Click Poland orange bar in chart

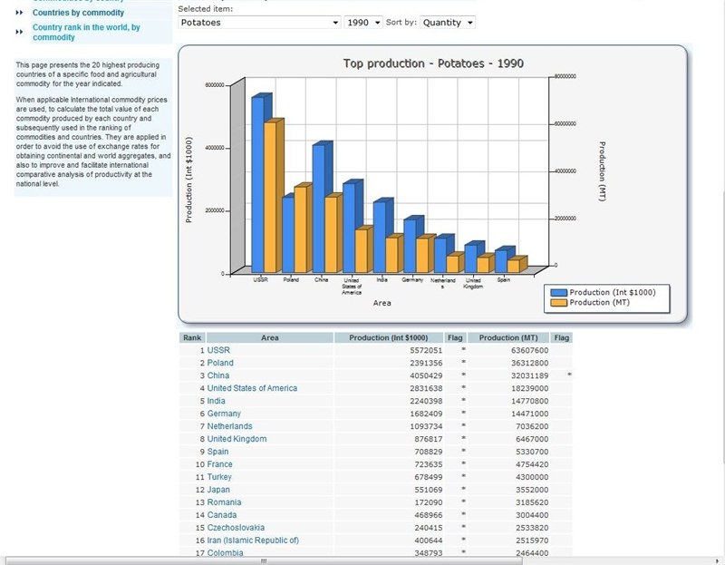pyautogui.click(x=300, y=229)
